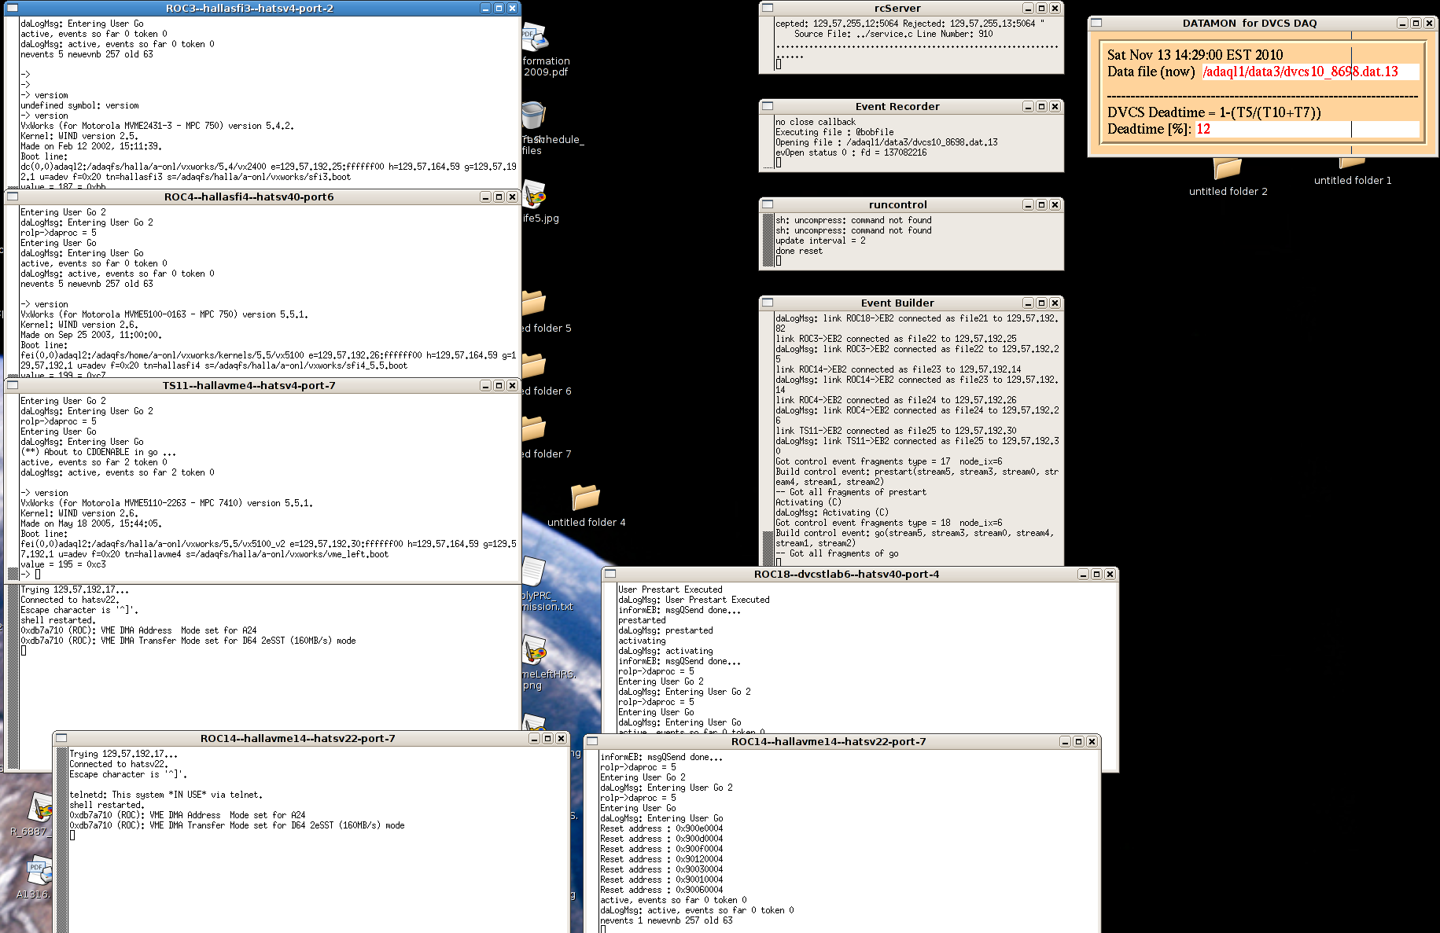Minimize the rcServer window
The image size is (1440, 933).
tap(1028, 8)
